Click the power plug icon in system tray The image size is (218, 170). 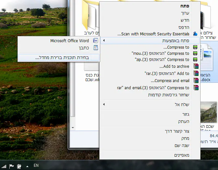coord(19,166)
